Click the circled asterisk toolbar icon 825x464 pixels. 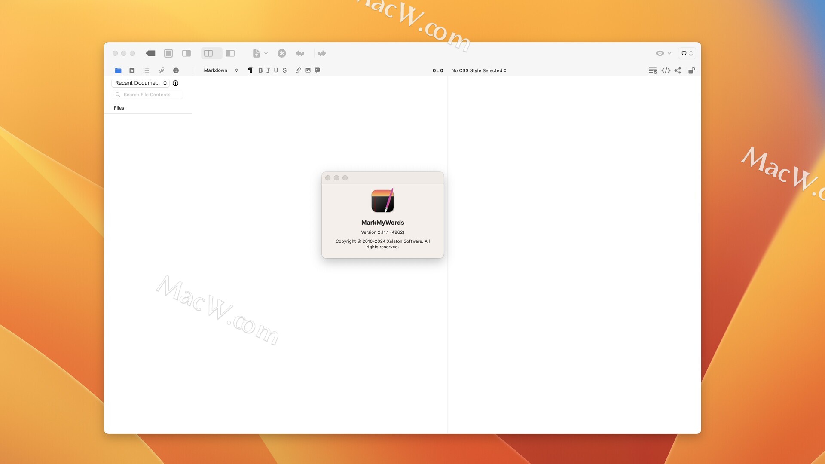point(282,53)
